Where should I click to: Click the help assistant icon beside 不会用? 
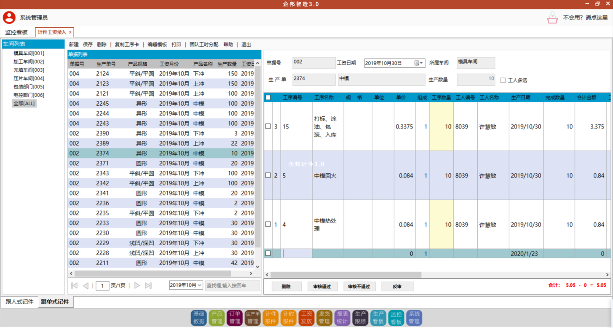553,18
